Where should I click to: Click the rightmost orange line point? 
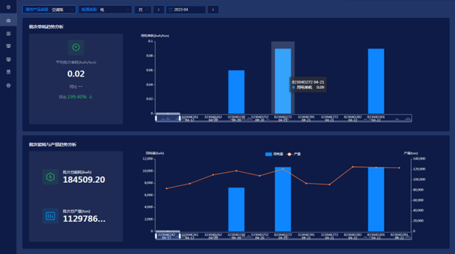click(x=399, y=168)
